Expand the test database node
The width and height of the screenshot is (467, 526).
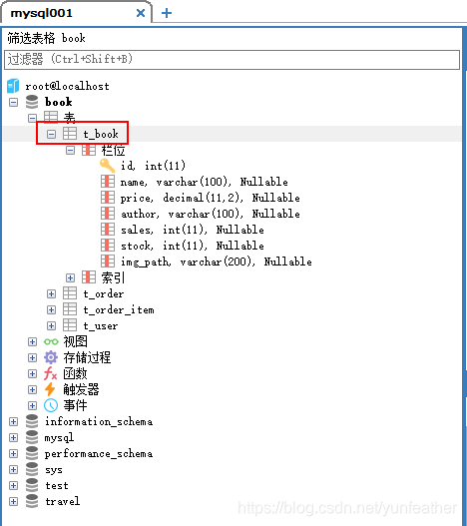tap(13, 486)
